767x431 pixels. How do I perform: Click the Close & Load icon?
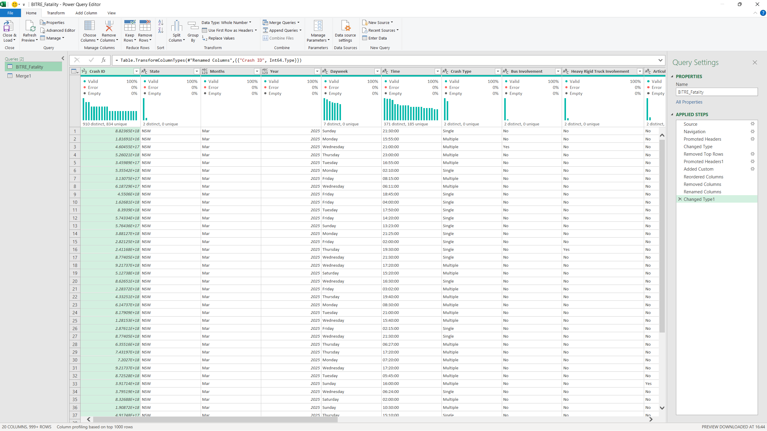click(x=9, y=26)
